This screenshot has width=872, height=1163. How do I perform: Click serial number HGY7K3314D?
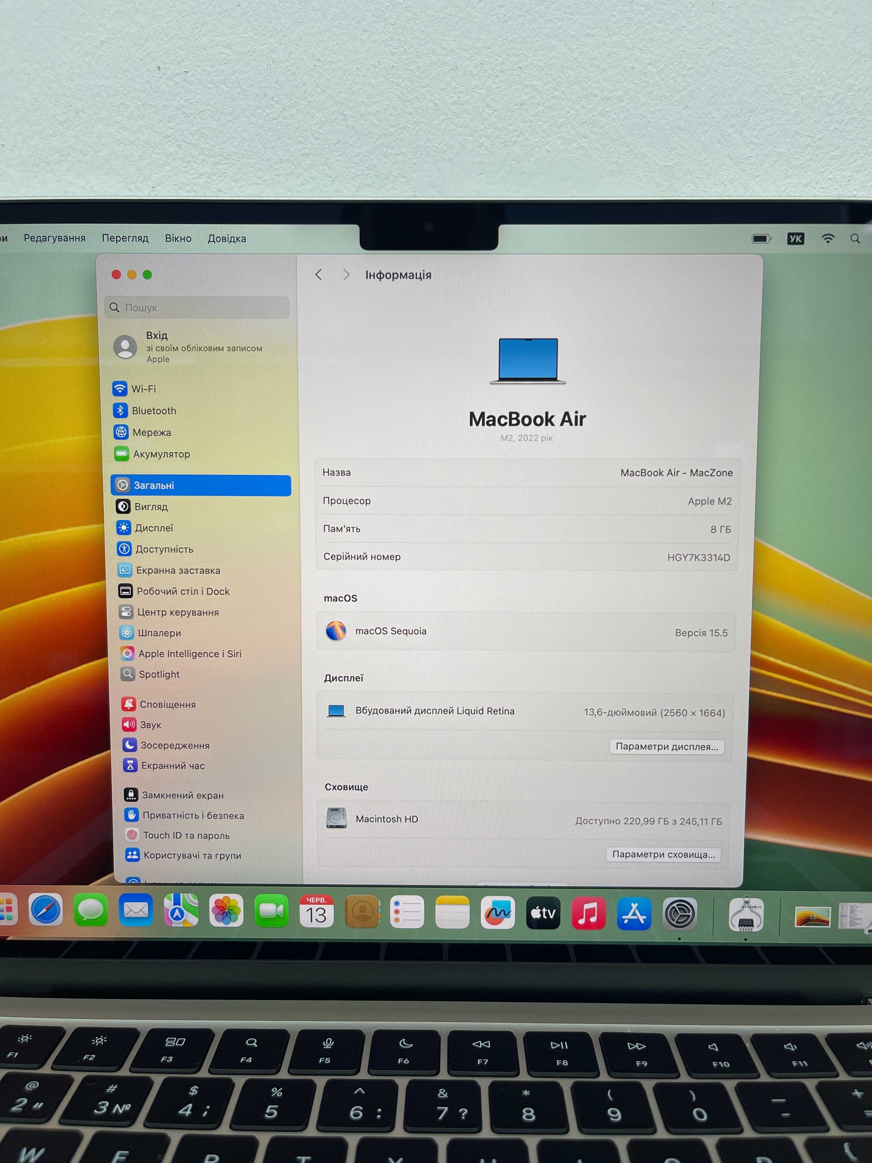click(x=698, y=557)
